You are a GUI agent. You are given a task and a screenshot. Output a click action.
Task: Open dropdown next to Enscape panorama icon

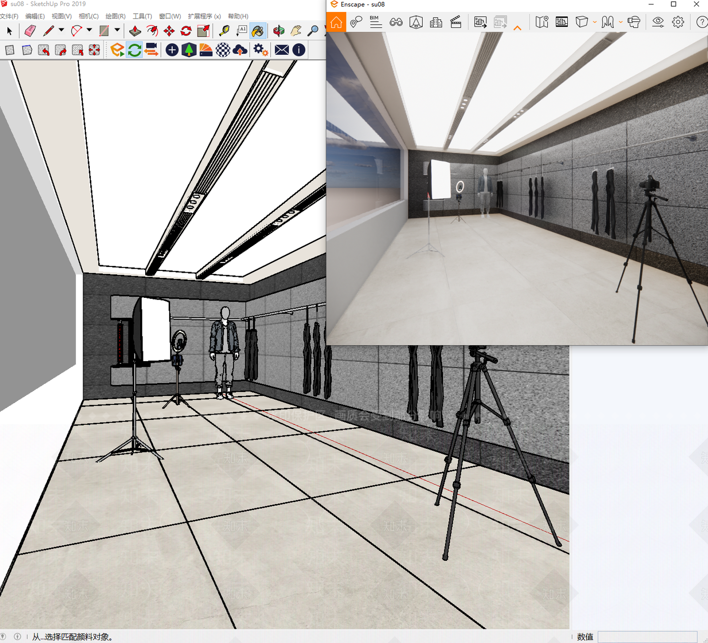point(621,22)
